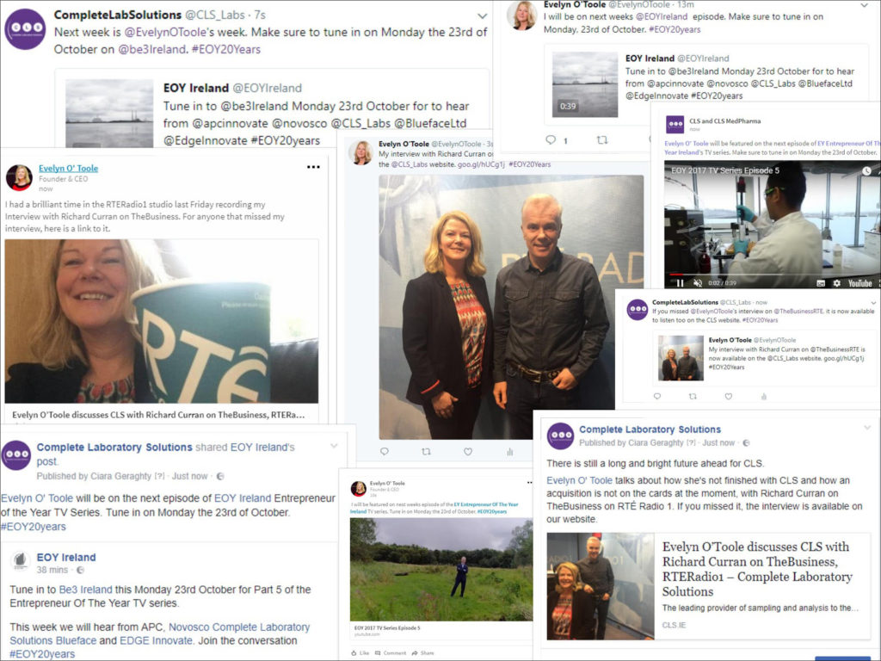
Task: Retweet the RTE Radio photo tweet
Action: [x=426, y=451]
